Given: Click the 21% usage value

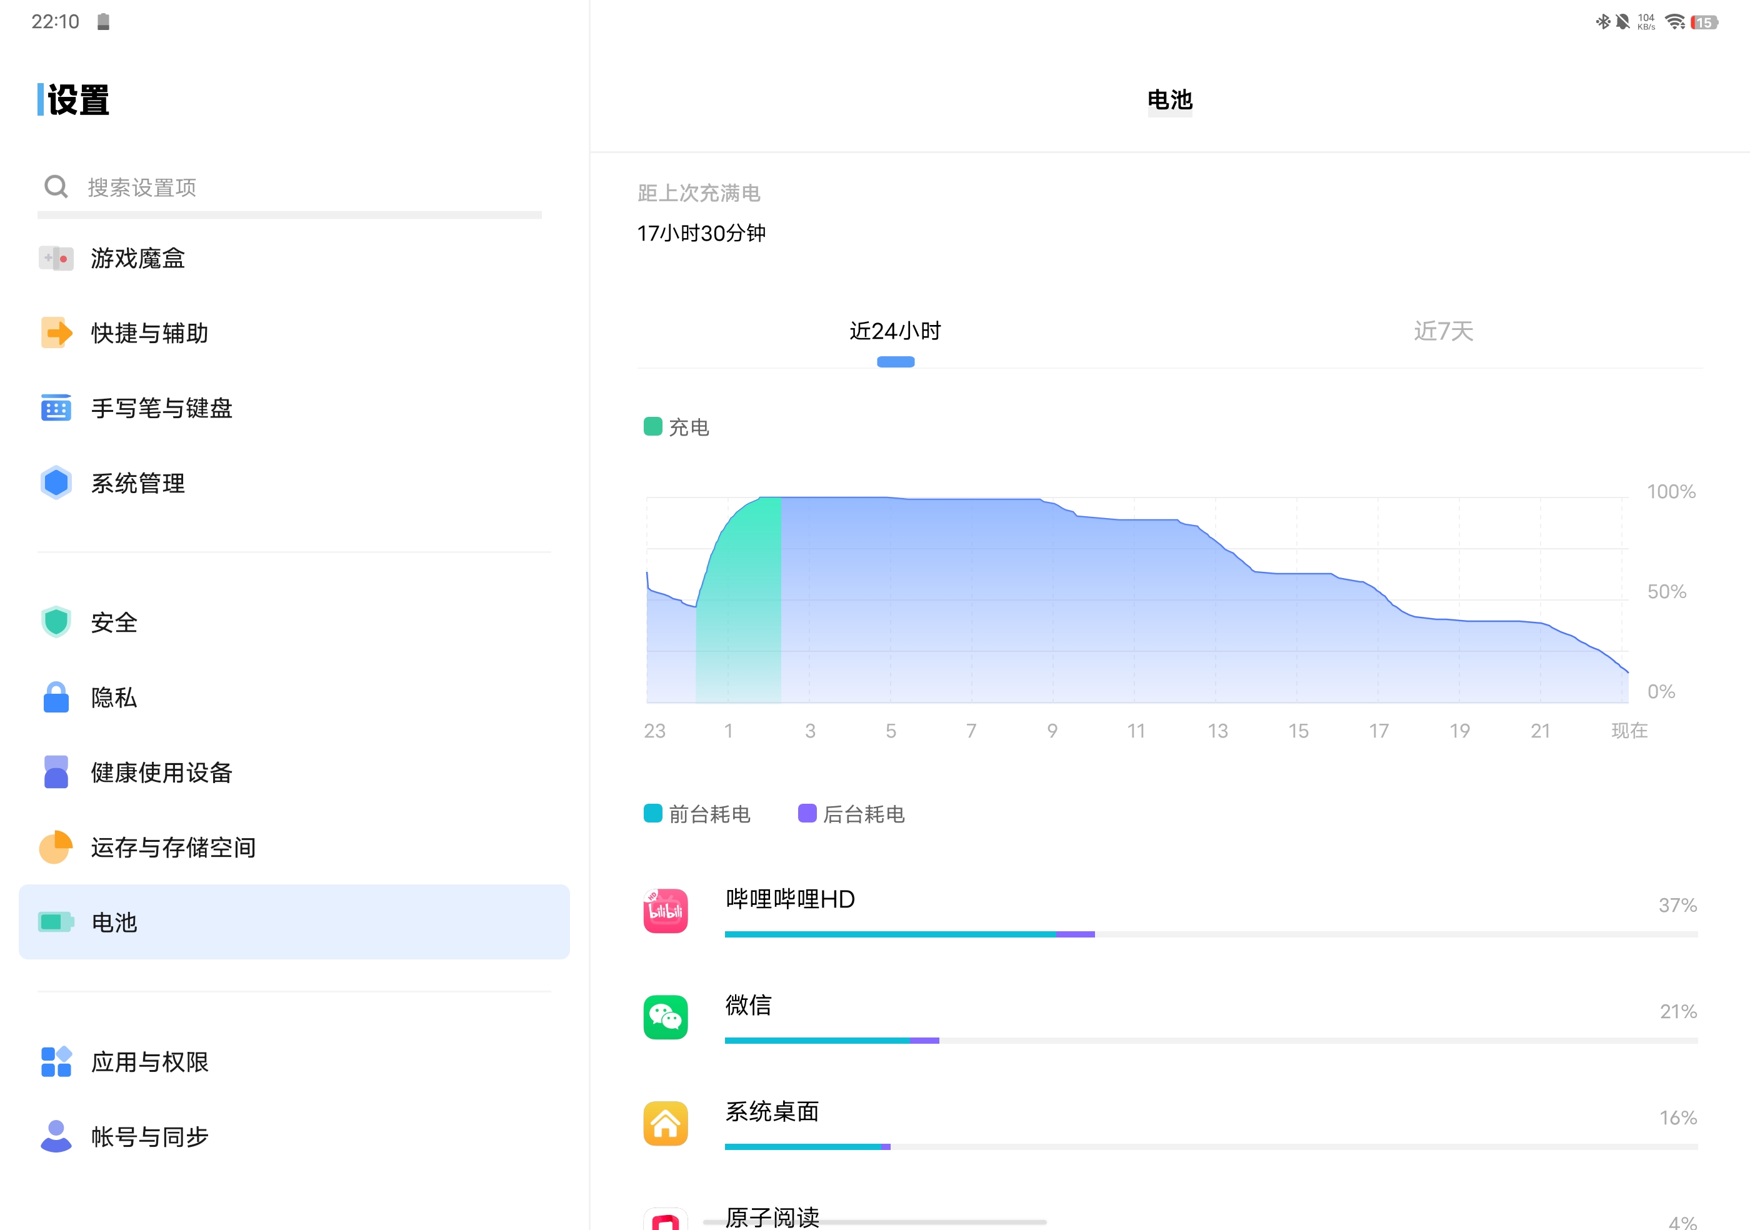Looking at the screenshot, I should point(1678,1011).
